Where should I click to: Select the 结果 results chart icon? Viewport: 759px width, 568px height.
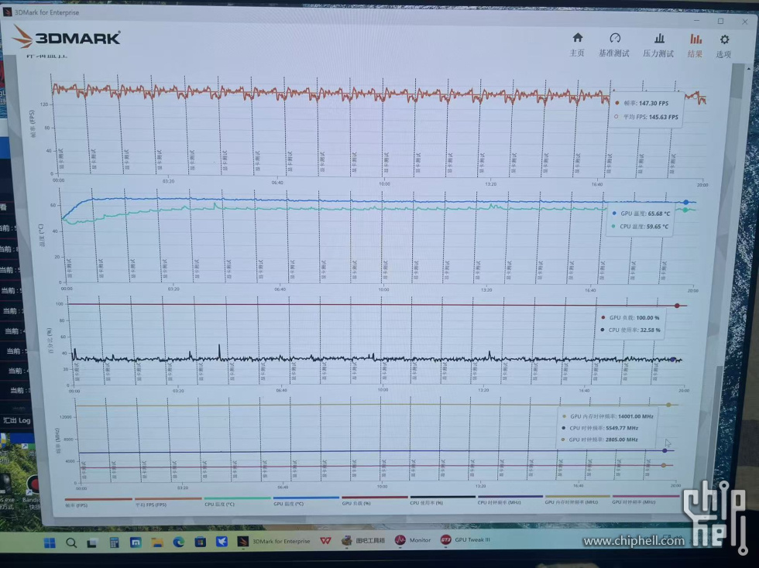(x=695, y=39)
